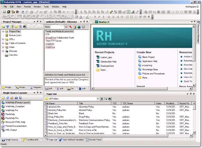Toggle auto-hide pin on Topic List panel

click(x=191, y=94)
